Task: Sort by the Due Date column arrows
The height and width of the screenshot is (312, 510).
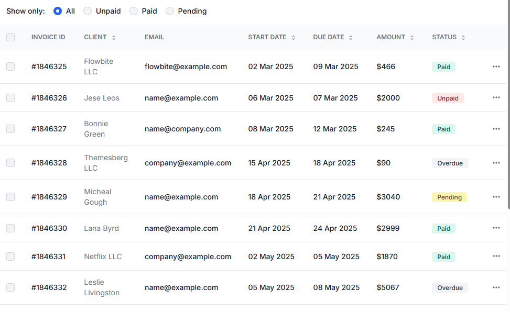Action: tap(351, 38)
